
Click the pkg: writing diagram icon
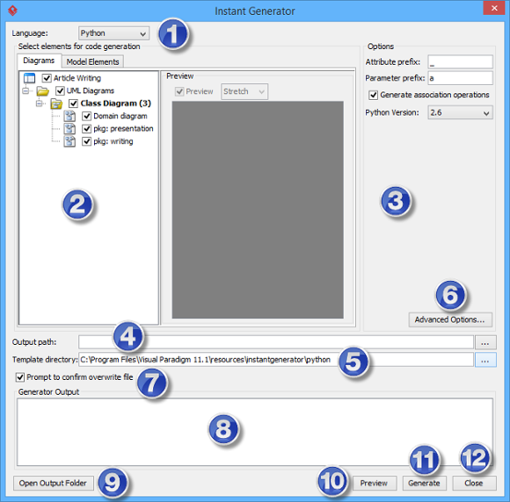click(x=69, y=141)
